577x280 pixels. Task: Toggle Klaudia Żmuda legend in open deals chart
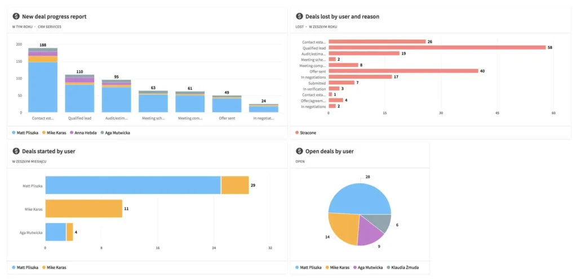tap(406, 267)
